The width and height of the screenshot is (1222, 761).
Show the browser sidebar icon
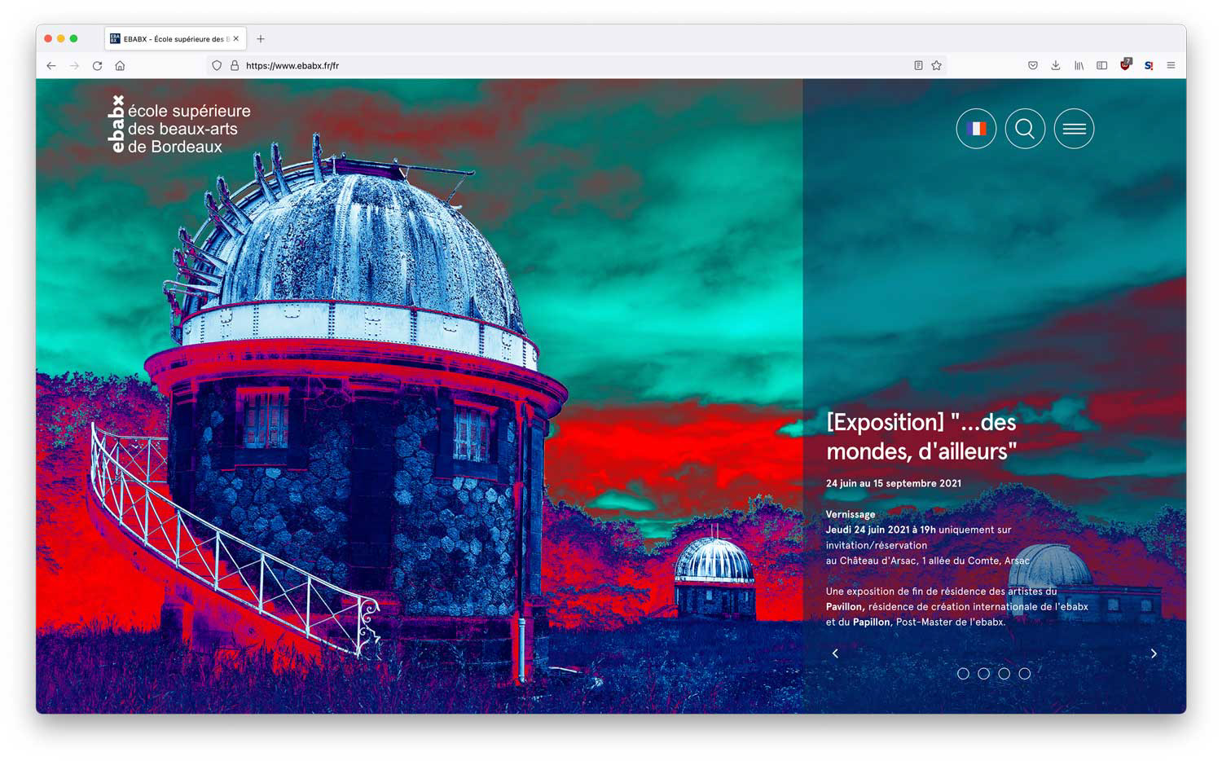tap(1101, 66)
